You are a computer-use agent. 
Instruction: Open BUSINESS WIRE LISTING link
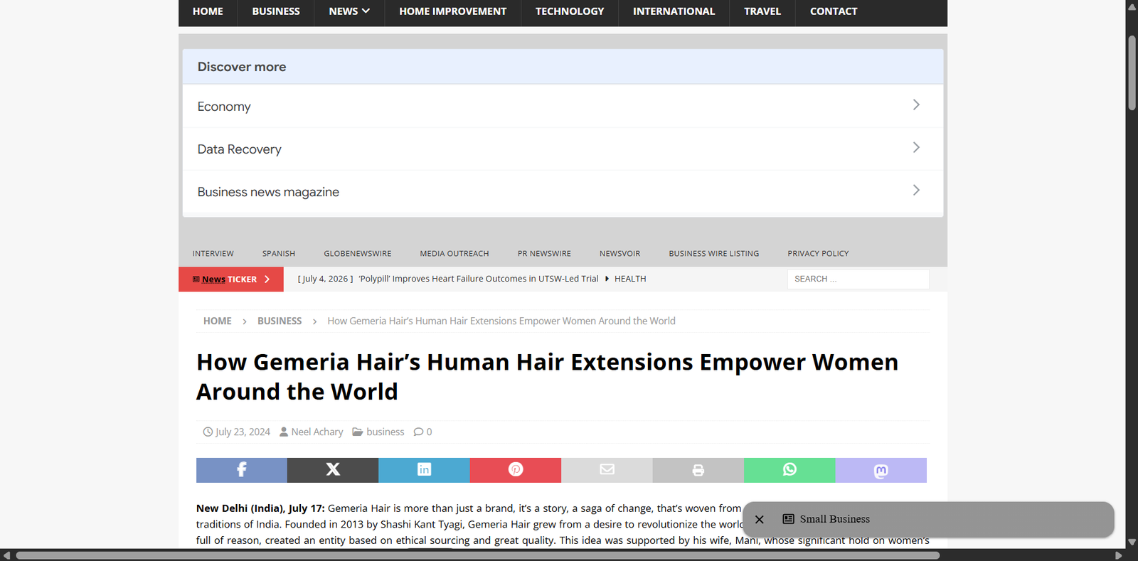click(x=714, y=253)
